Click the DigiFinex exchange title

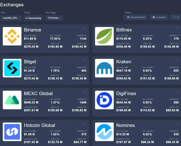pos(126,93)
